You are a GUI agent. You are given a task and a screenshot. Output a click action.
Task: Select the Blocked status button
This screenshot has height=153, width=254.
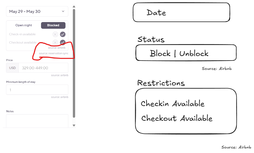coord(53,25)
